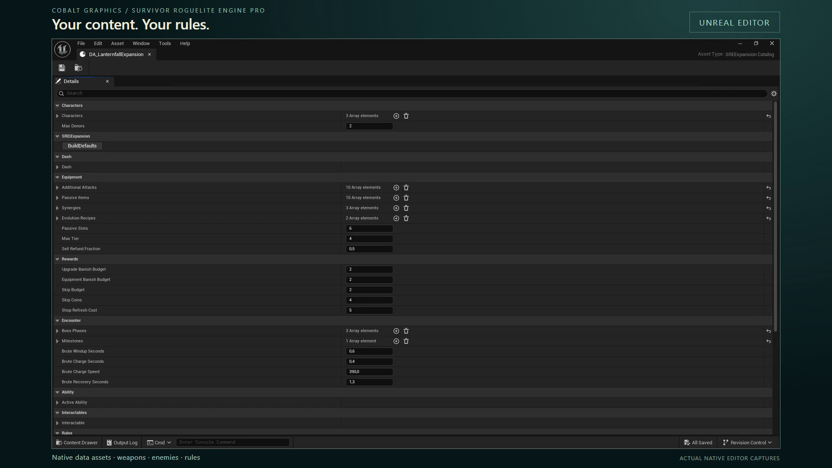The width and height of the screenshot is (832, 468).
Task: Open the Tools menu
Action: pyautogui.click(x=165, y=43)
